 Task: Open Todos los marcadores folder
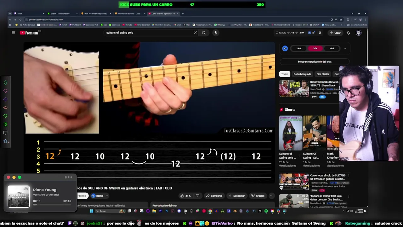(x=357, y=25)
